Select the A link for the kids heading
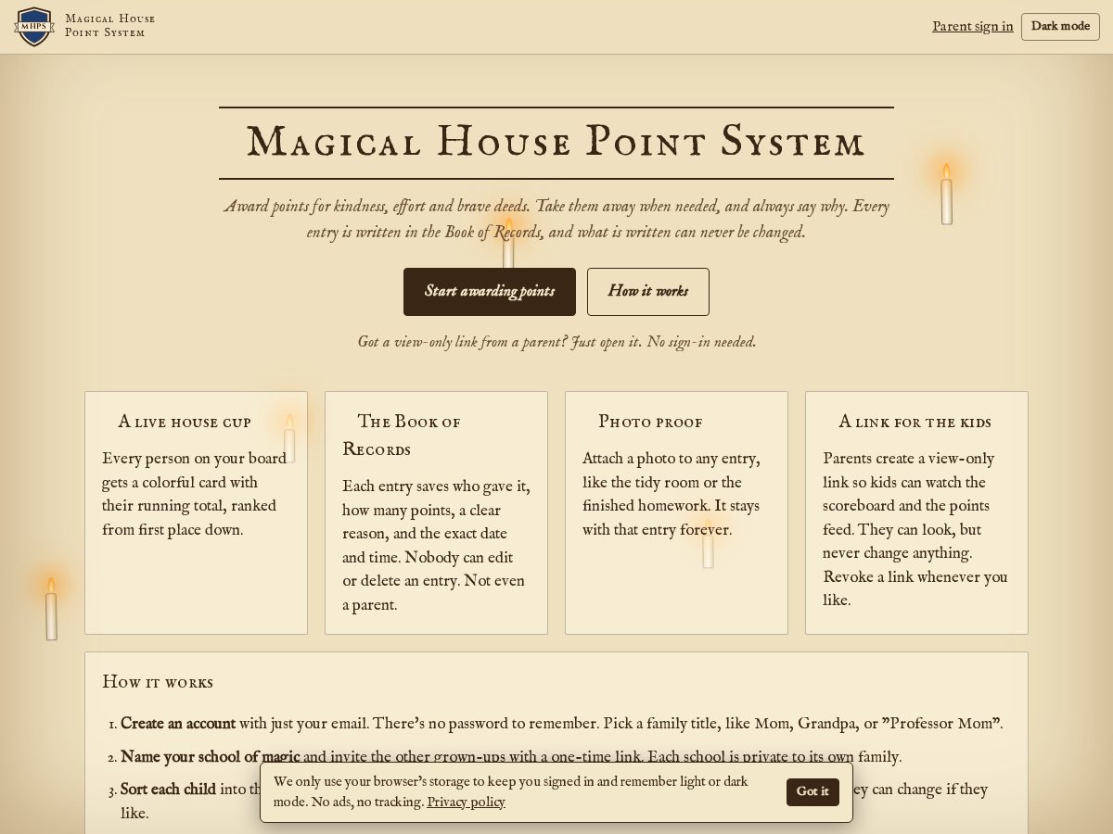Screen dimensions: 1113x834 coord(915,422)
